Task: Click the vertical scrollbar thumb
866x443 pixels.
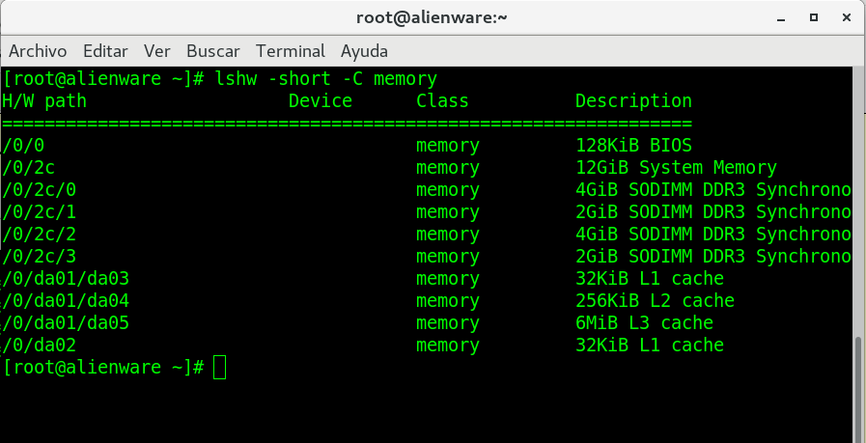Action: 858,384
